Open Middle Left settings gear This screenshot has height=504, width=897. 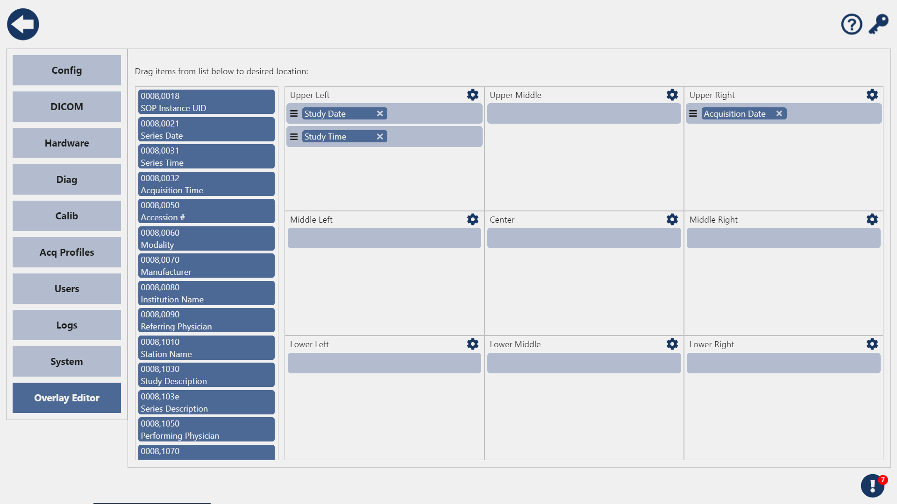click(472, 219)
